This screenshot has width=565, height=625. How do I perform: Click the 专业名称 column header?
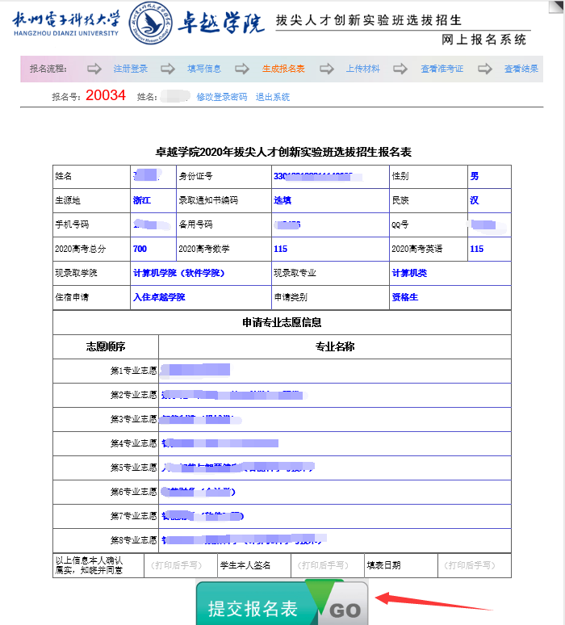[x=335, y=346]
